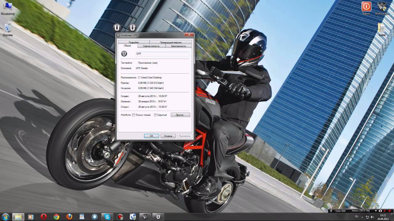Screen dimensions: 394x221
Task: Select the Общие tab
Action: [x=127, y=46]
